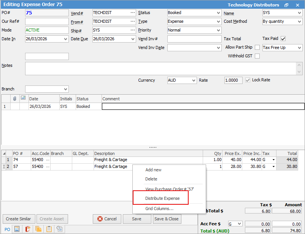Viewport: 305px width, 234px height.
Task: Choose Grid Columns from context menu
Action: pyautogui.click(x=159, y=209)
